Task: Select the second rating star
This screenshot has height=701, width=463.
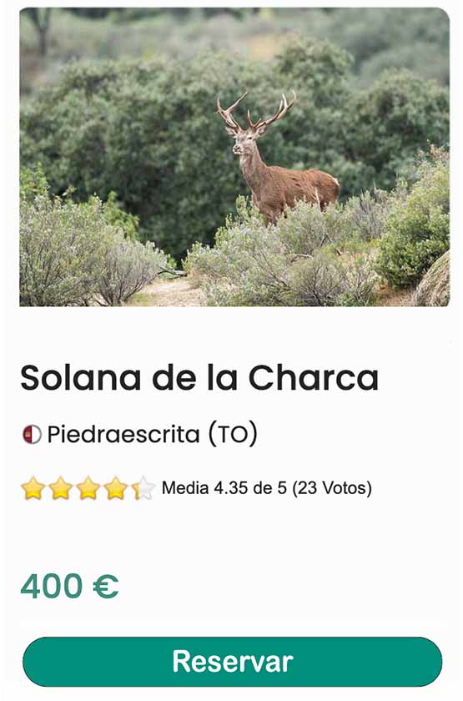Action: point(61,488)
